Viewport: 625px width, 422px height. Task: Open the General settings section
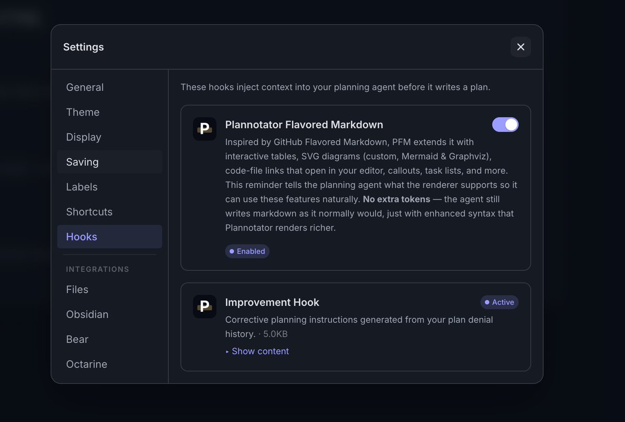(x=109, y=87)
